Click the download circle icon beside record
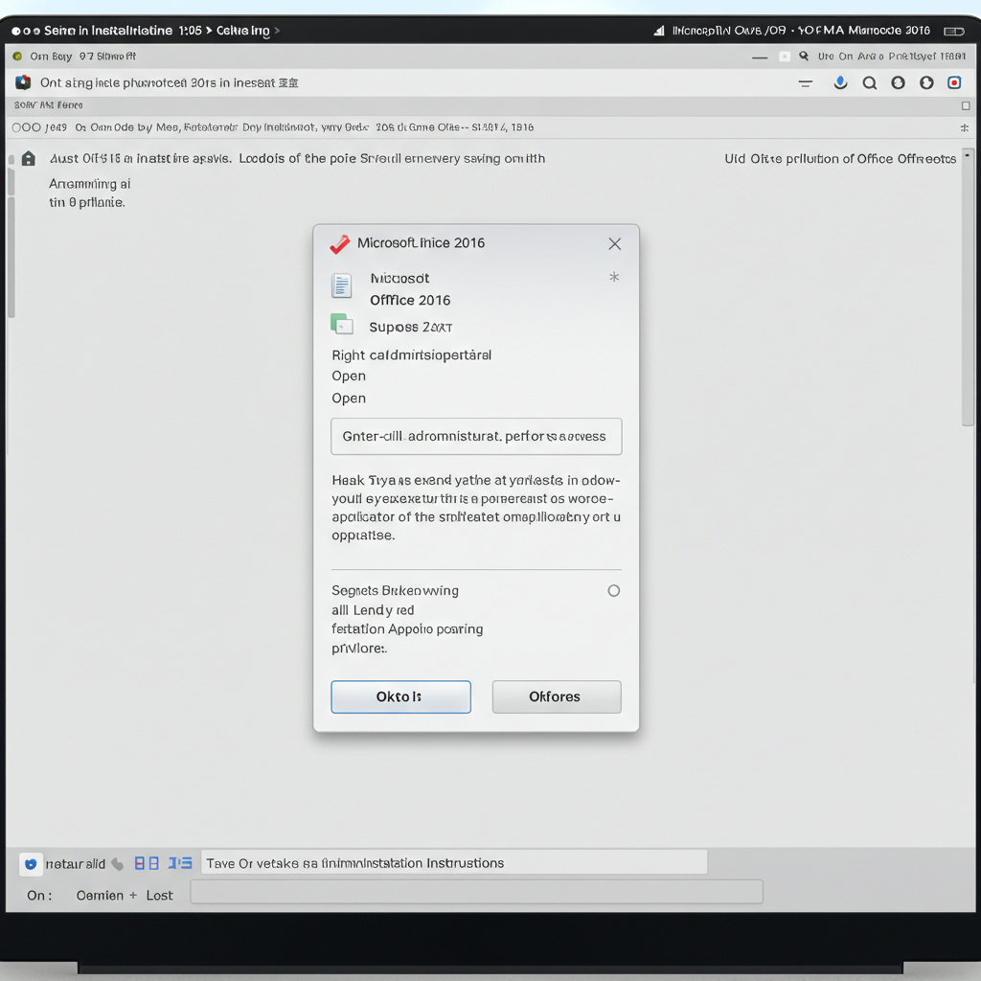The height and width of the screenshot is (981, 981). pyautogui.click(x=926, y=82)
